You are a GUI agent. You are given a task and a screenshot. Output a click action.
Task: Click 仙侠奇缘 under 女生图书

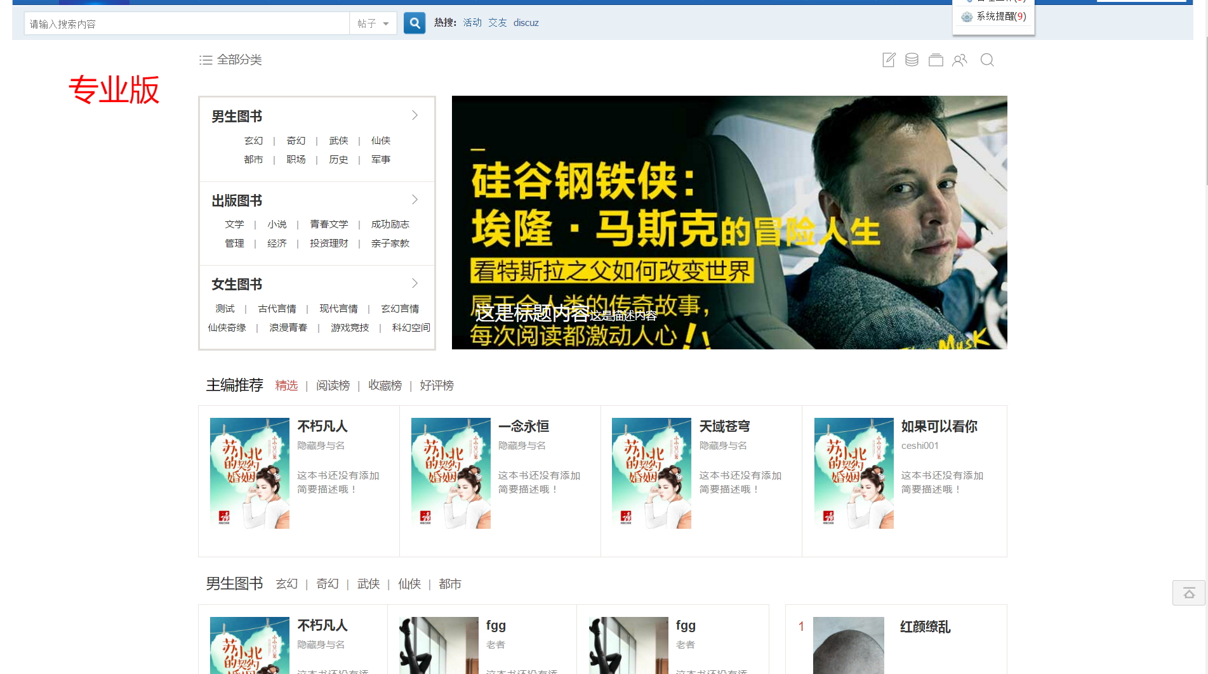click(x=227, y=328)
